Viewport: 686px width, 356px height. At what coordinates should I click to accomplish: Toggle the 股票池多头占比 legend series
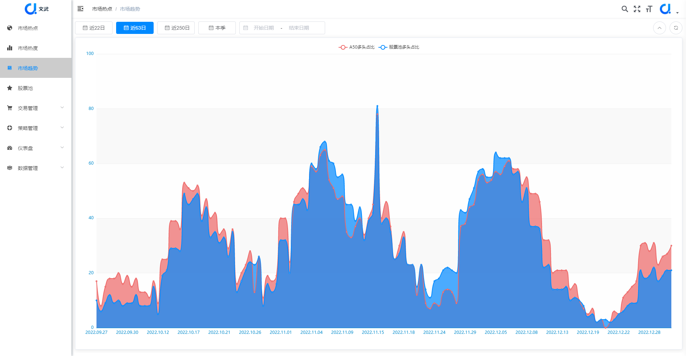399,47
